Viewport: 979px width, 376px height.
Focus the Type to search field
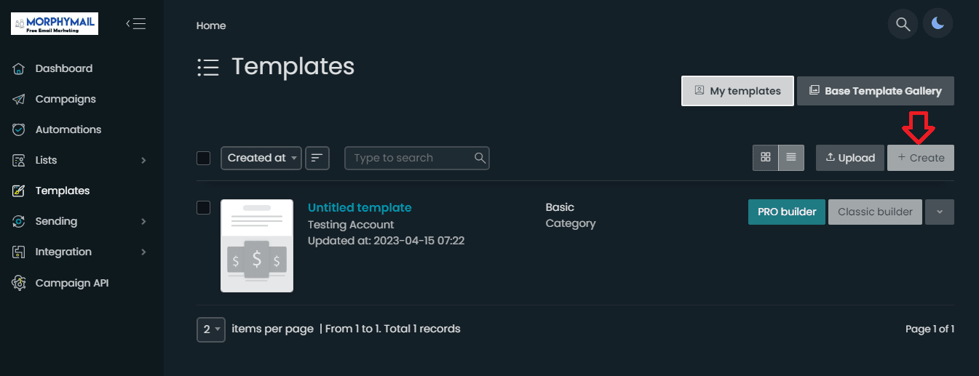click(417, 158)
